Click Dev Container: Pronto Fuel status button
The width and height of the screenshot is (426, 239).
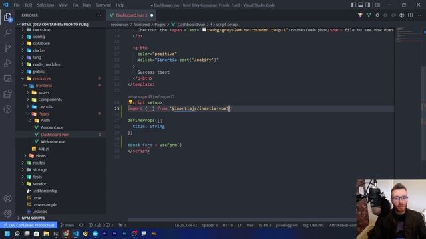click(x=29, y=225)
